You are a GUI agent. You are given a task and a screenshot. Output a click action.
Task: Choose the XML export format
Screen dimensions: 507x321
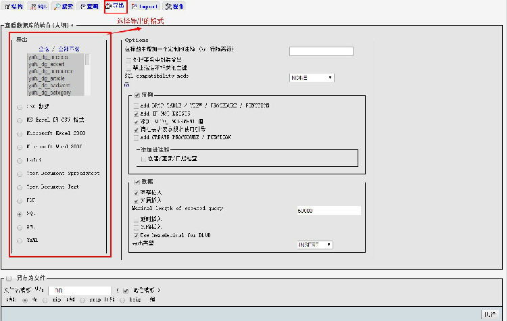20,227
